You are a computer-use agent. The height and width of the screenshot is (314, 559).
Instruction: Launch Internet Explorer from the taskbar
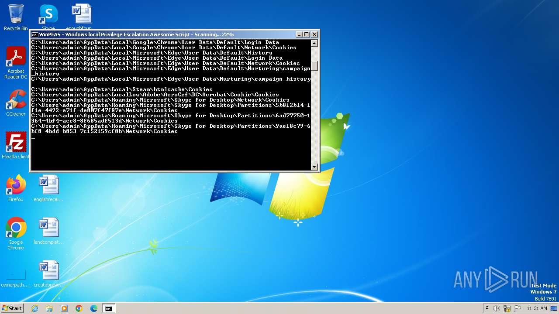(35, 308)
